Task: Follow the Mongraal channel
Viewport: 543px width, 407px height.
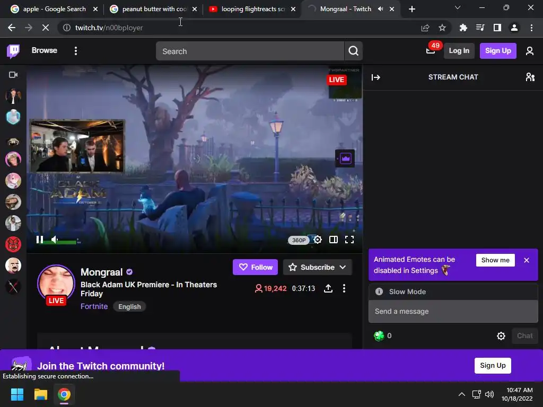Action: [x=255, y=267]
